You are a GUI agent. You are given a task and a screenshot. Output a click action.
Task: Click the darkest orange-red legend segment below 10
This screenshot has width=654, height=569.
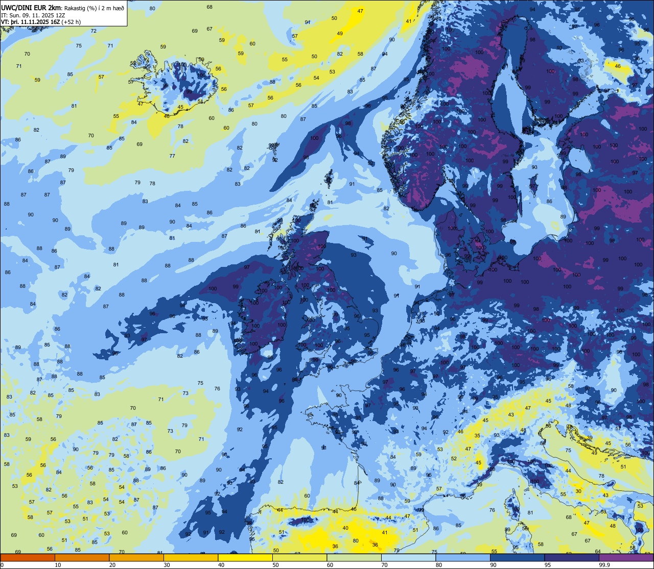28,557
